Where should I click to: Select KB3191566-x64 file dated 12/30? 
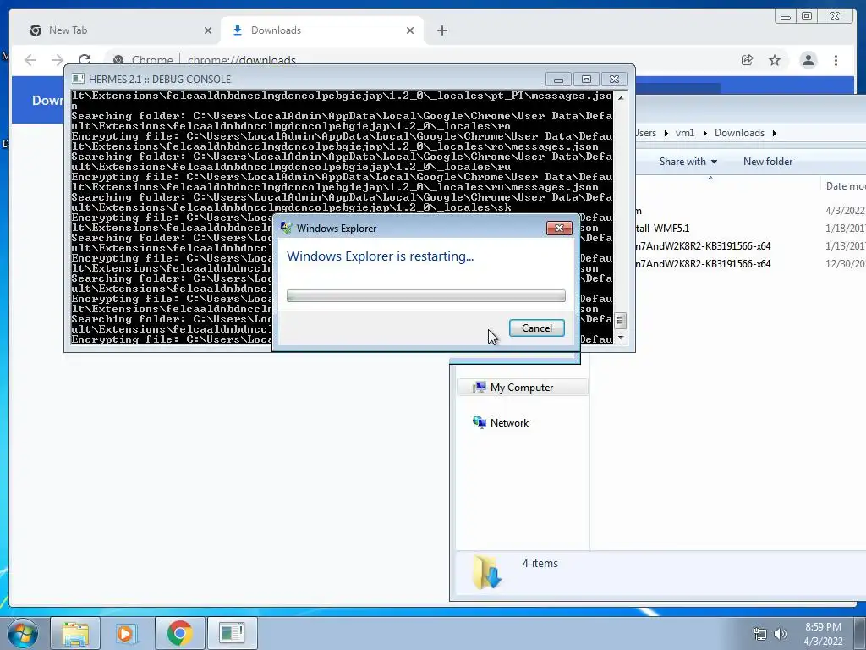pos(703,264)
